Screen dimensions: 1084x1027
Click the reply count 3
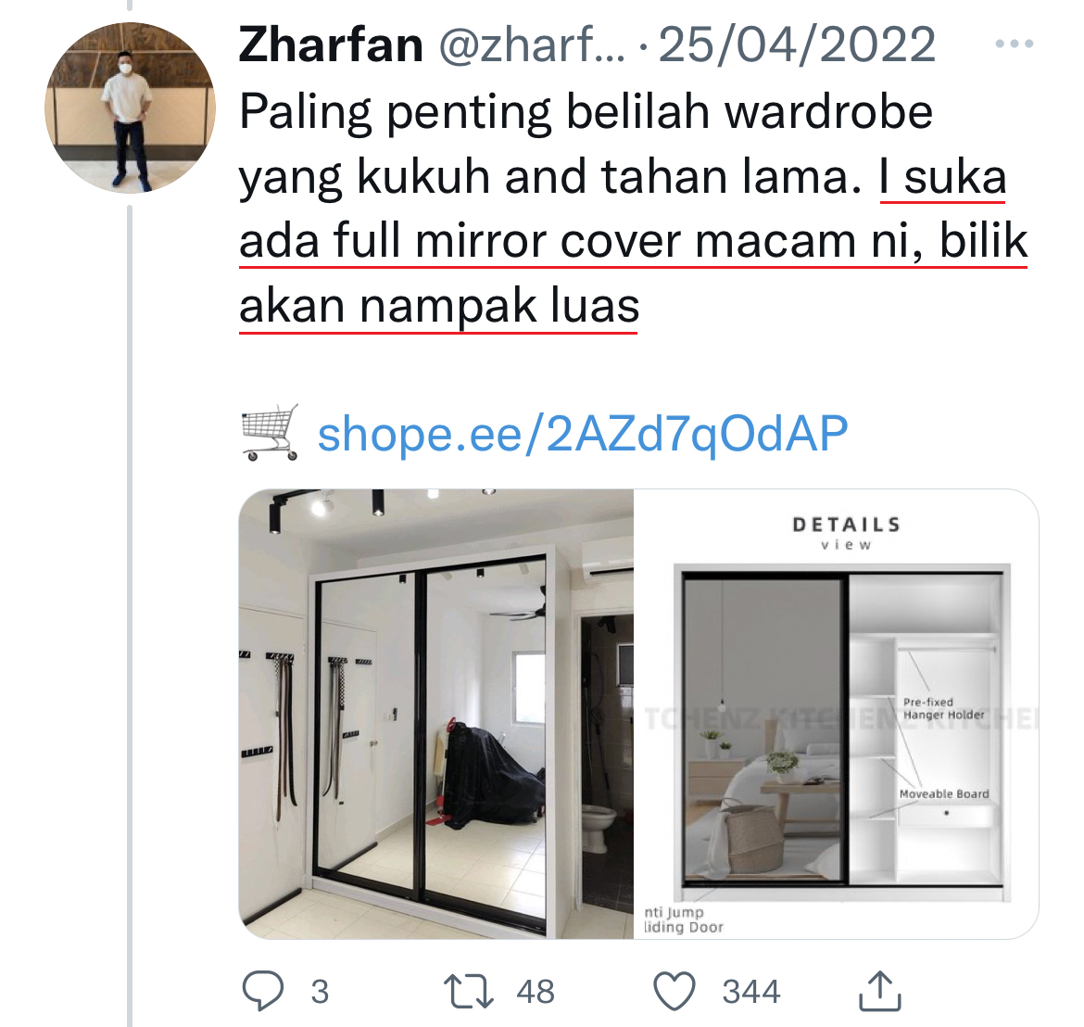pyautogui.click(x=320, y=992)
